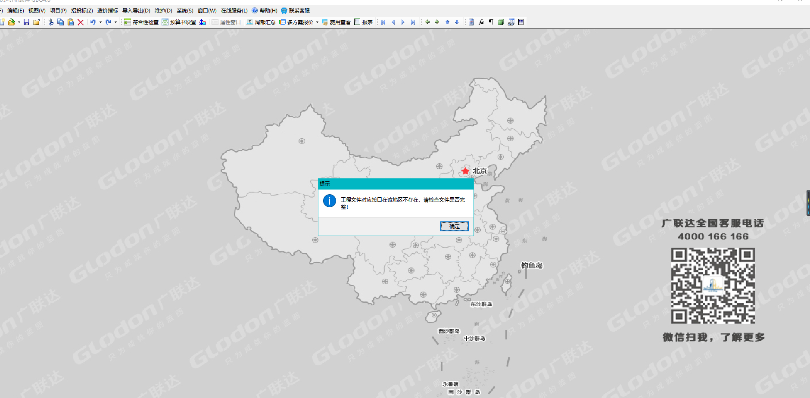Click the green cube icon
Viewport: 810px width, 398px height.
click(501, 22)
